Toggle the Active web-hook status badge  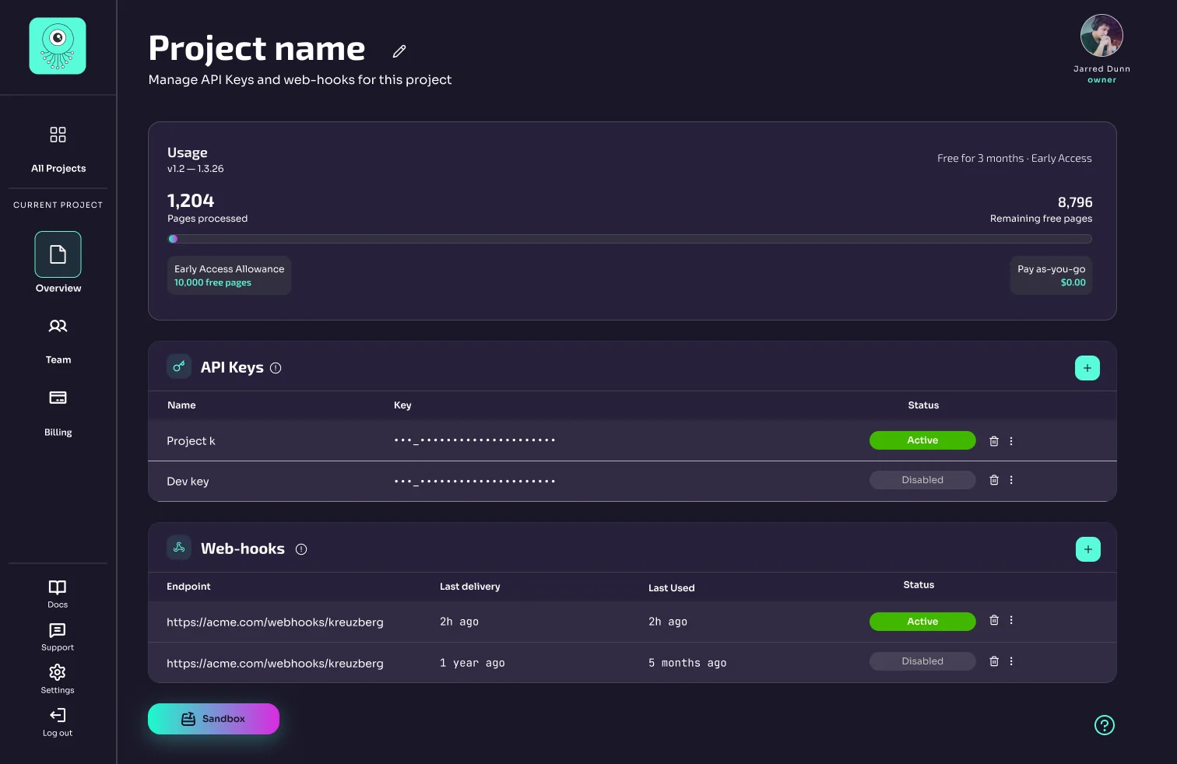pos(922,622)
